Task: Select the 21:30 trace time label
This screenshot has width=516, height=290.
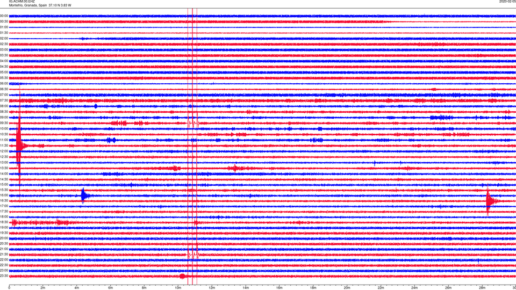Action: [x=4, y=255]
